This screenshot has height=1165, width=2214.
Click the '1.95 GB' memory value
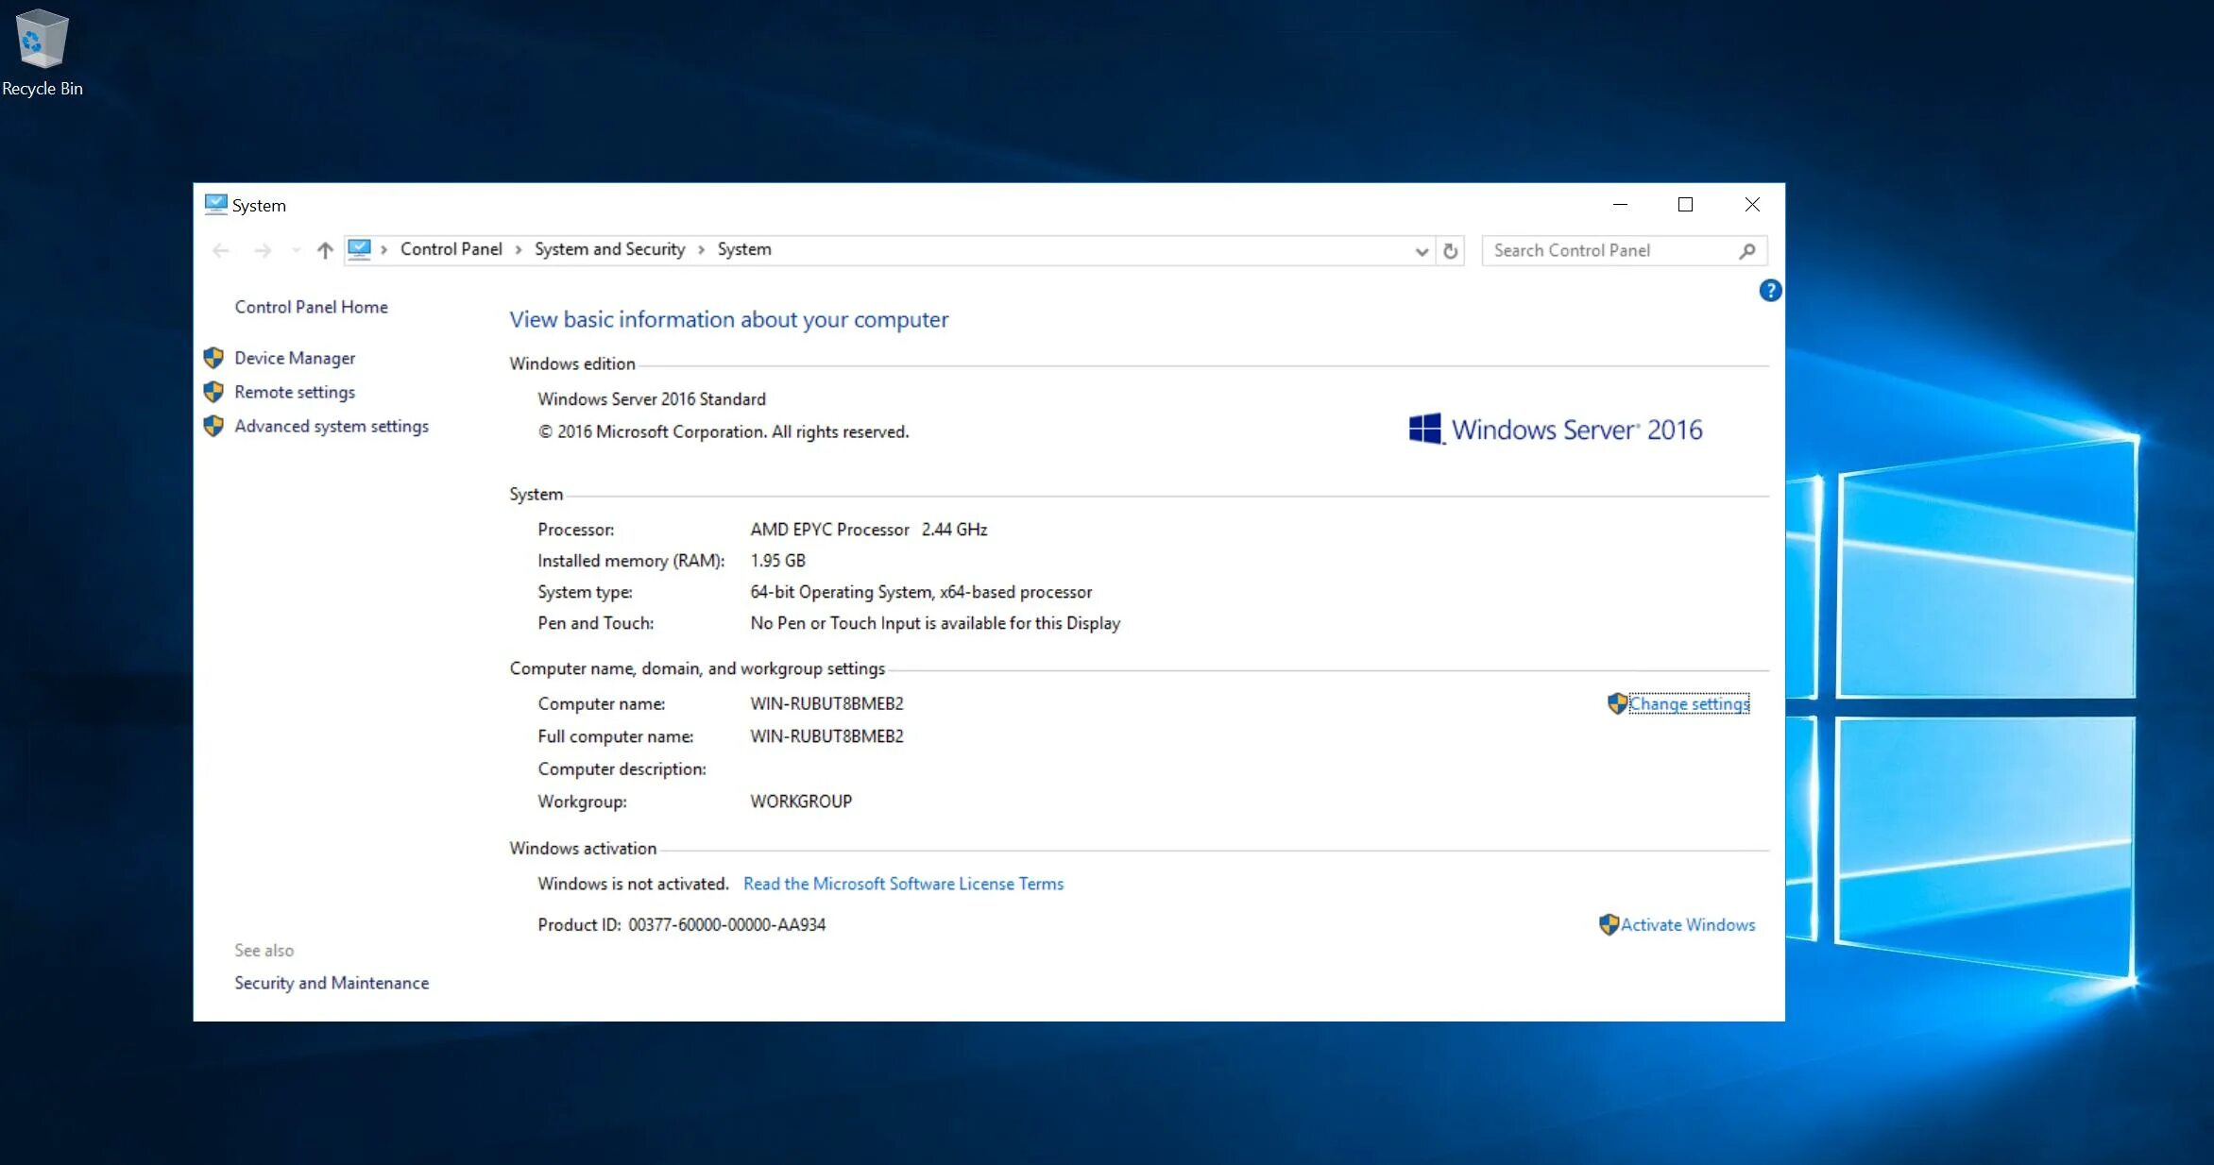pyautogui.click(x=777, y=561)
